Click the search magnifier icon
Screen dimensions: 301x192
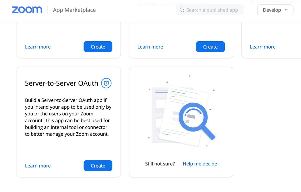pyautogui.click(x=182, y=10)
